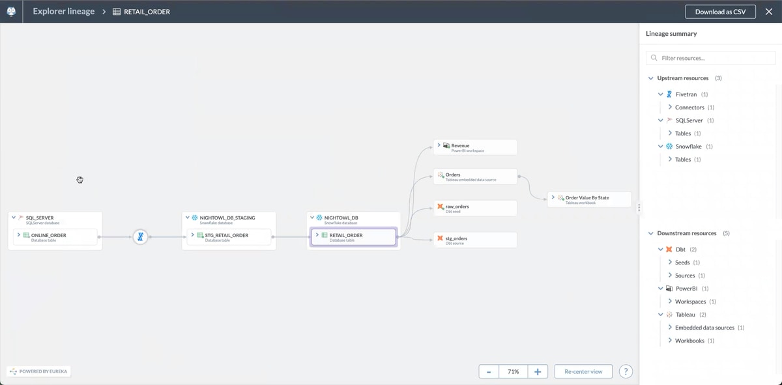The height and width of the screenshot is (385, 782).
Task: Click the raw_orders dbt icon
Action: click(x=441, y=207)
